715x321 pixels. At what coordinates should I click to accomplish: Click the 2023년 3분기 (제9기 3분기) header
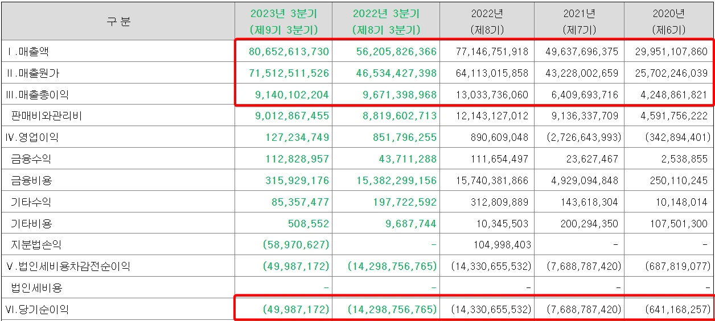click(x=283, y=22)
